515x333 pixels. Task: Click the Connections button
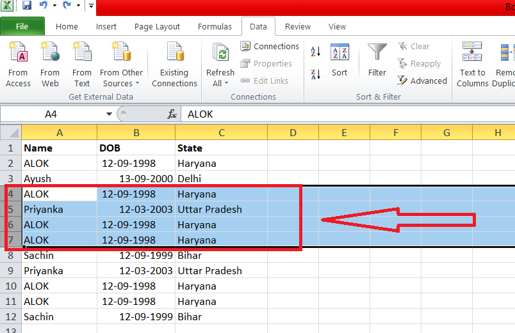click(x=270, y=47)
